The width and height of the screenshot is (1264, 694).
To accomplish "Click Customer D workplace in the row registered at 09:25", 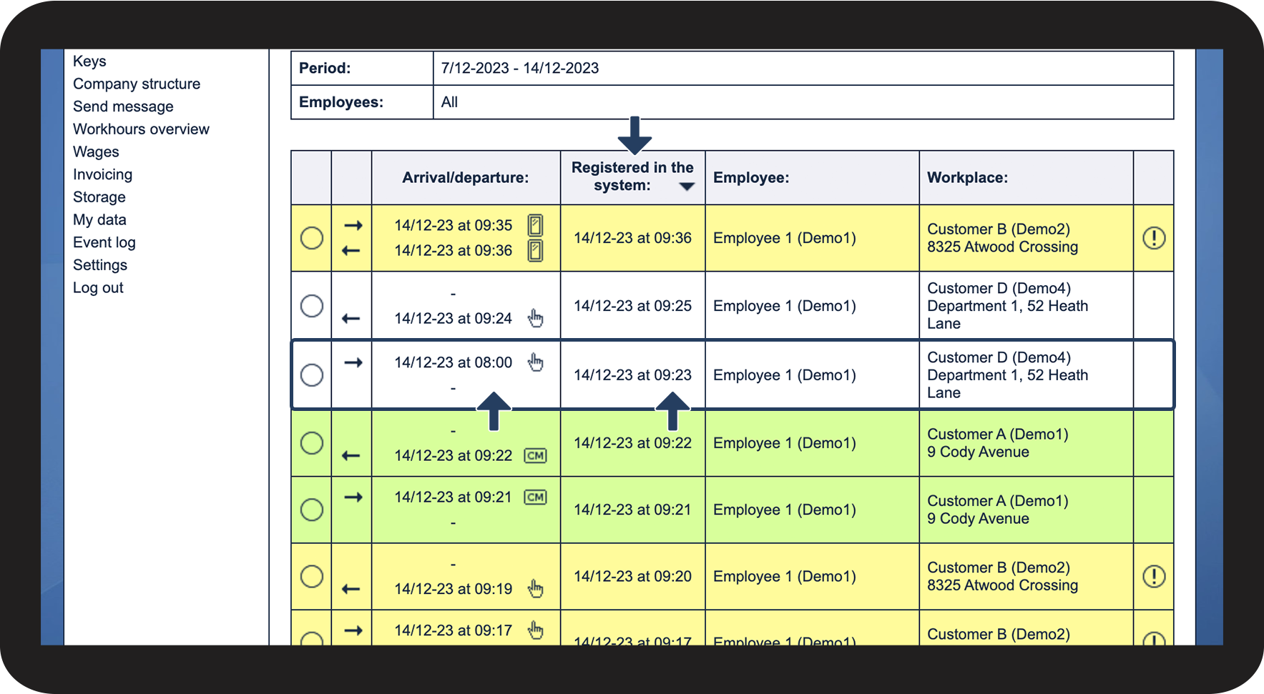I will 1007,306.
